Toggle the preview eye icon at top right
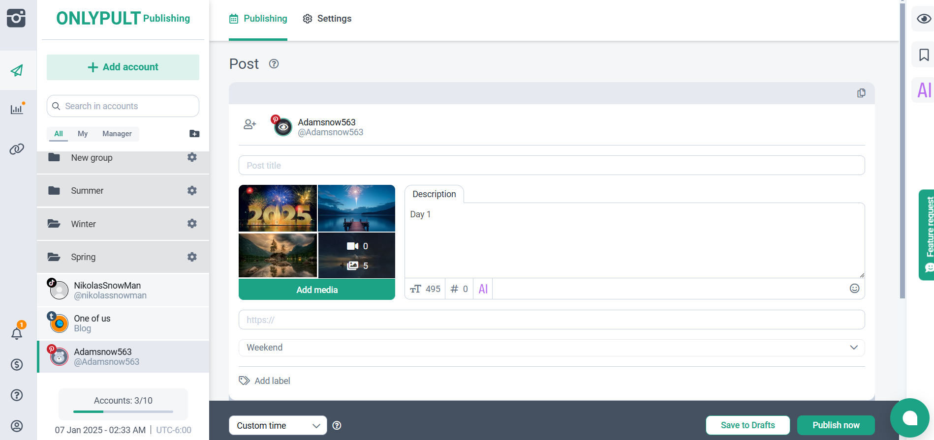 (x=924, y=19)
